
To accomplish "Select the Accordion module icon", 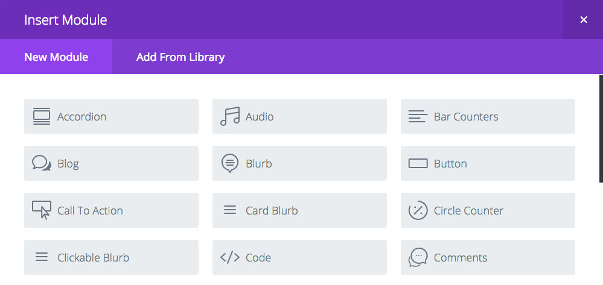I will 42,116.
